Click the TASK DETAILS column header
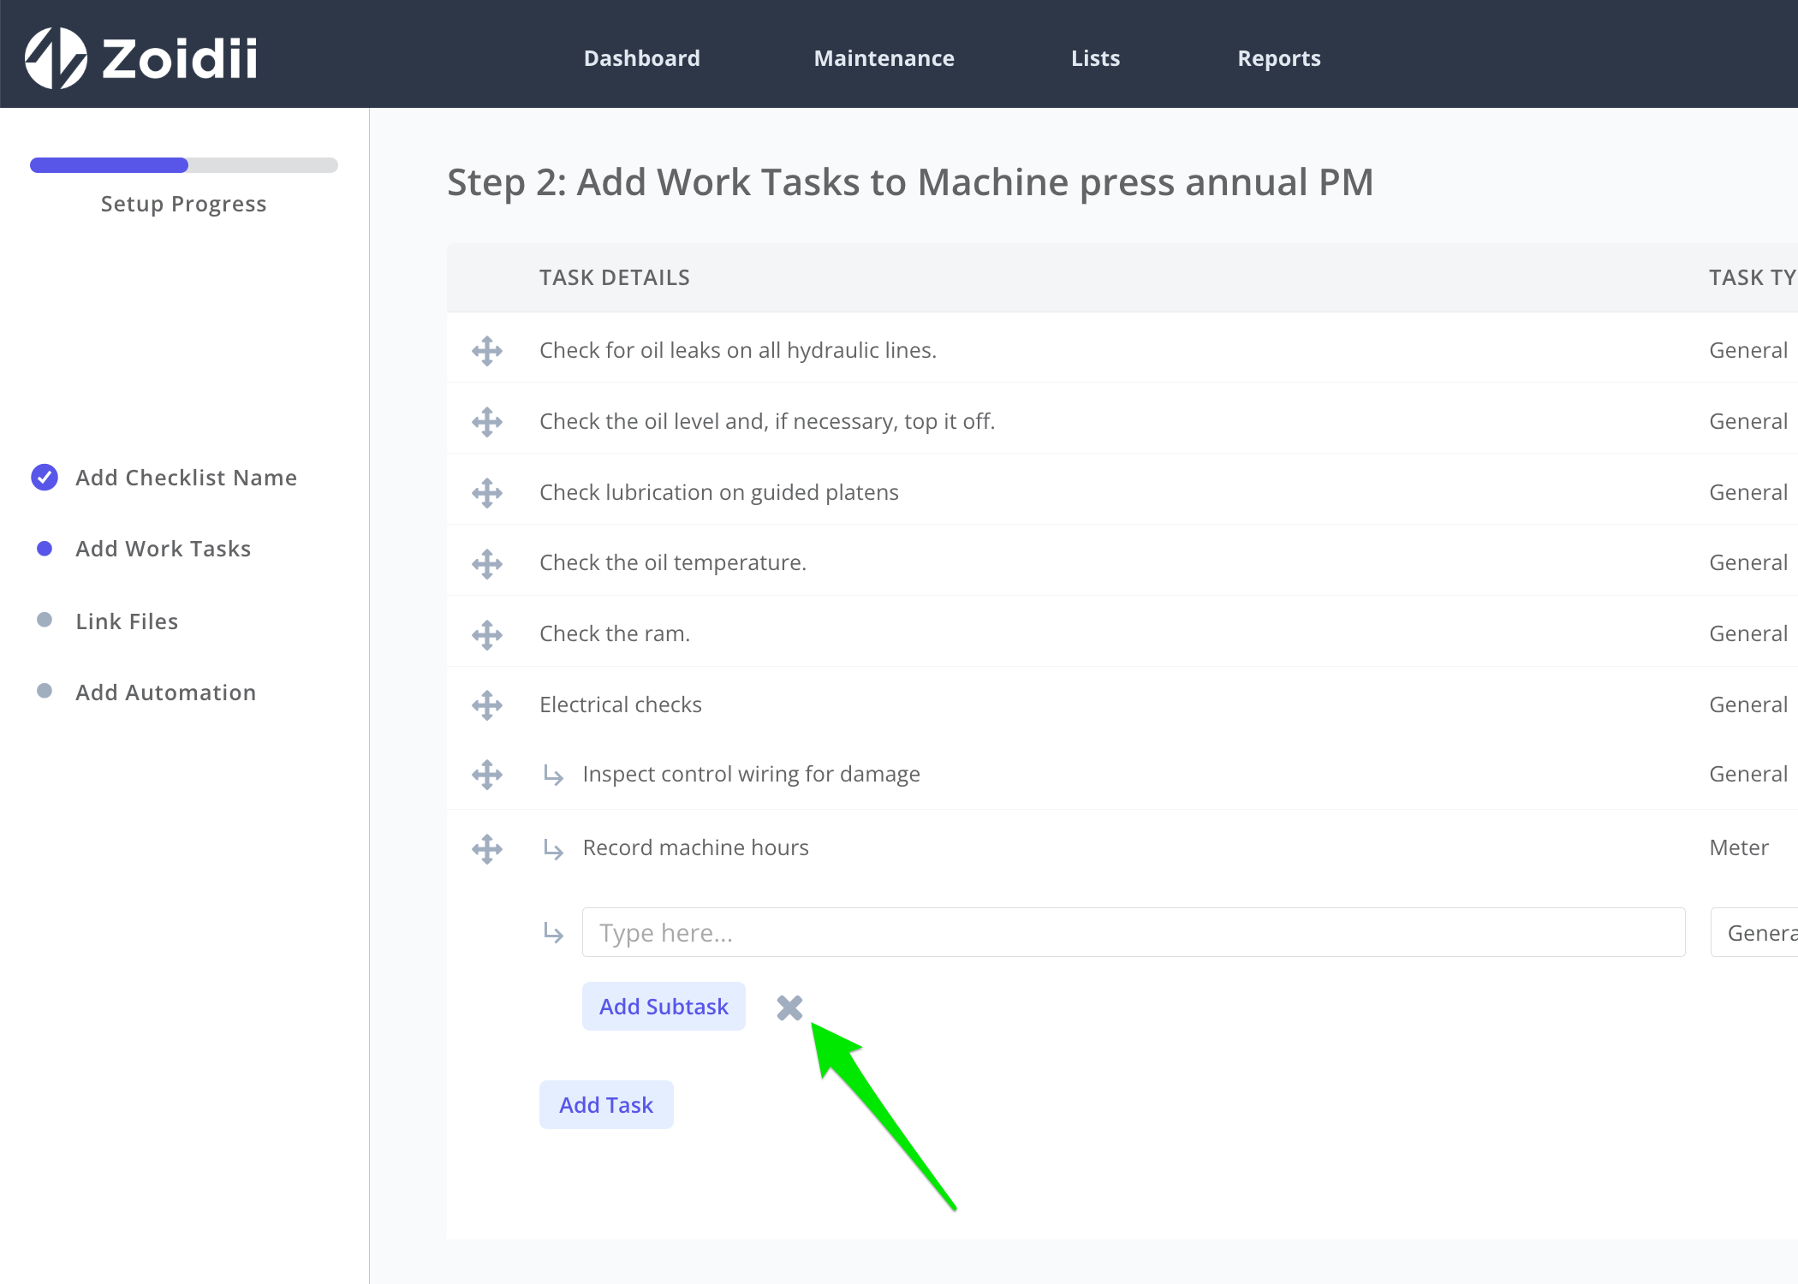Screen dimensions: 1798x1284 (x=614, y=277)
